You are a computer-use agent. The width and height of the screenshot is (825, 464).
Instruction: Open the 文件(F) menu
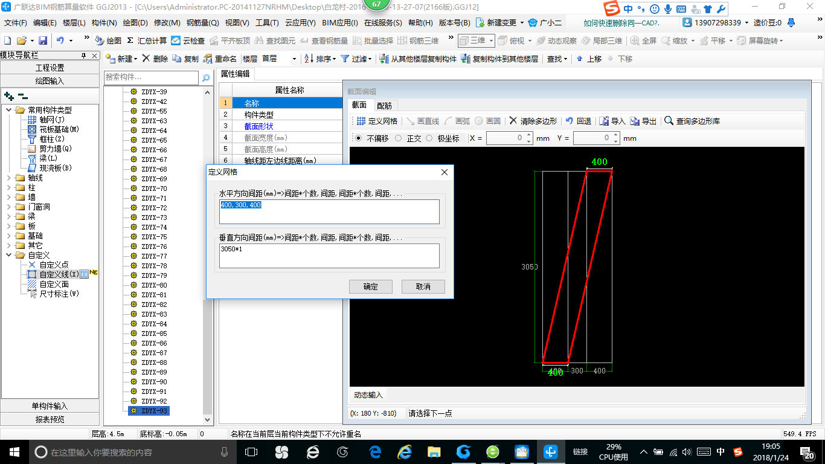[16, 23]
